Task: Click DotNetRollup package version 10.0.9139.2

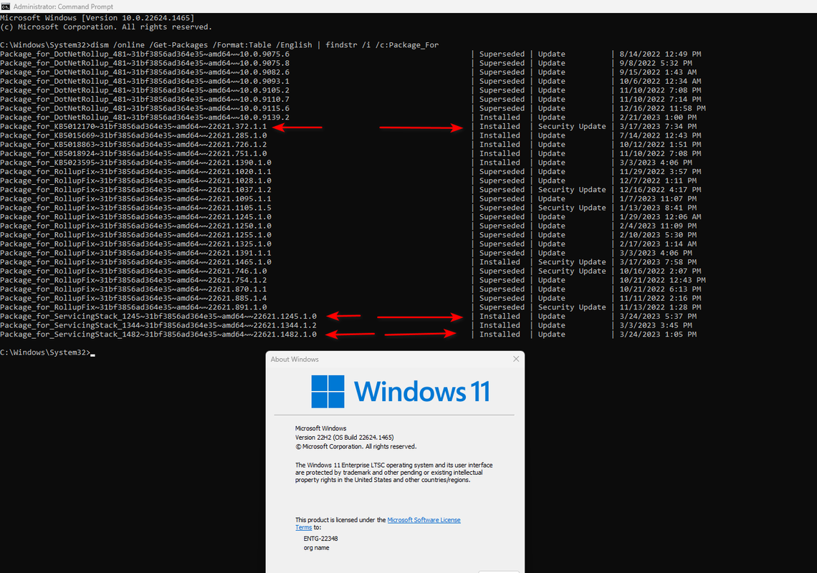Action: coord(144,117)
